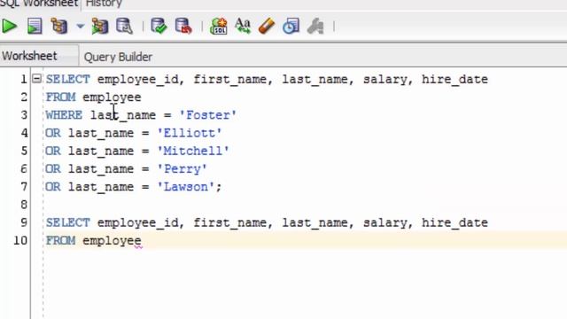The height and width of the screenshot is (319, 567).
Task: Click the SELECT keyword on line 9
Action: tap(67, 222)
